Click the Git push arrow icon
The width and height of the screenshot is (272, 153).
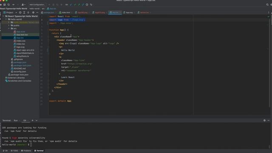(x=79, y=5)
